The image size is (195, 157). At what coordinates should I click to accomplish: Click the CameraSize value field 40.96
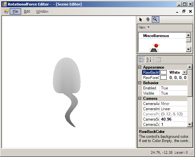(174, 119)
